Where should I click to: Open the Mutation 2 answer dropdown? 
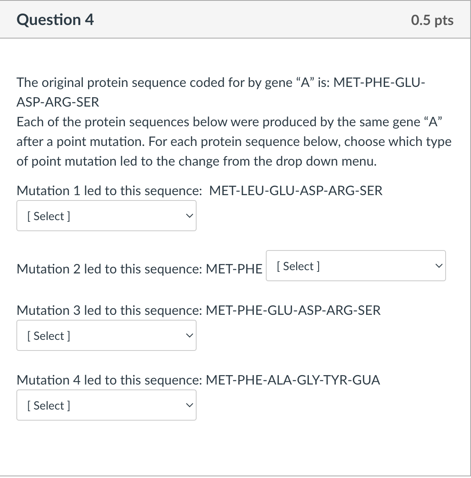pyautogui.click(x=356, y=266)
